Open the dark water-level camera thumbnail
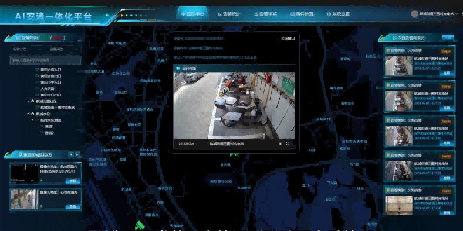The height and width of the screenshot is (231, 463). tap(25, 173)
